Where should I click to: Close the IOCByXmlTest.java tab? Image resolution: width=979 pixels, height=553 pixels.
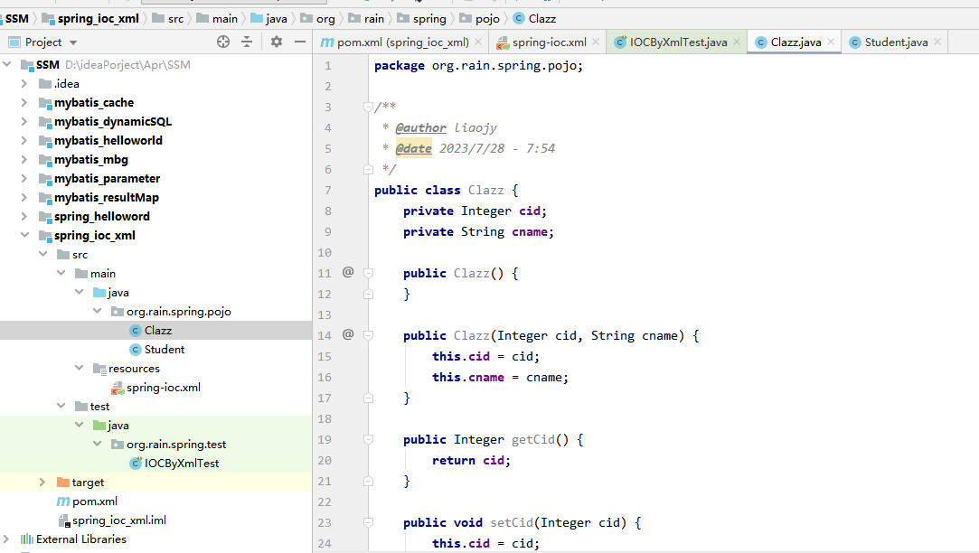click(x=737, y=42)
